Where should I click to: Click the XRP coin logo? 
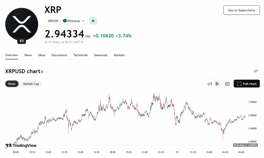click(22, 24)
